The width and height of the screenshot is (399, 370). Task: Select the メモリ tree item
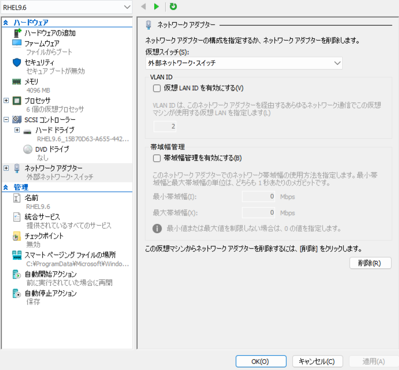pyautogui.click(x=31, y=81)
